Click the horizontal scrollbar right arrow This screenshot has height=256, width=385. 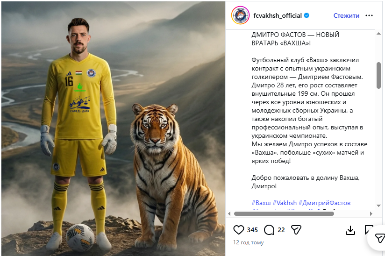[x=371, y=214]
